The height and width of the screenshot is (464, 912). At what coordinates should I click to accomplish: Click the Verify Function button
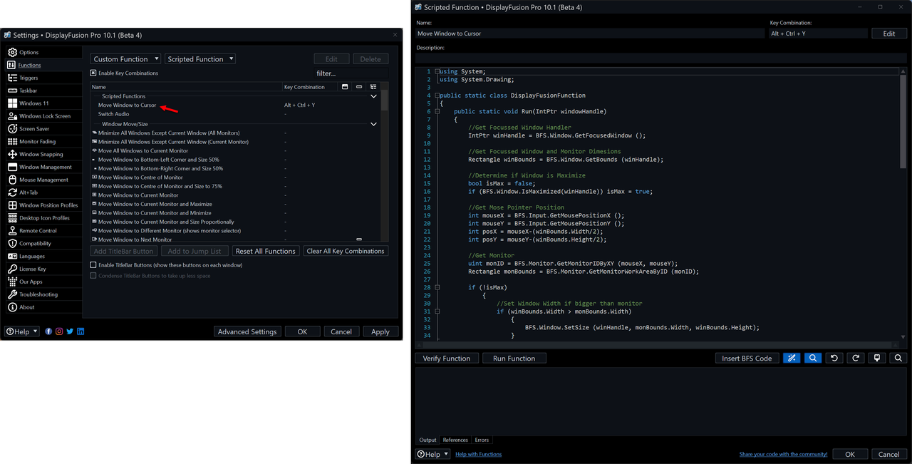(447, 358)
